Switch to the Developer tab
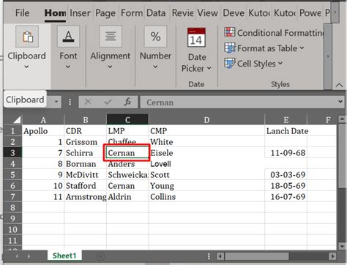347x265 pixels. 234,13
